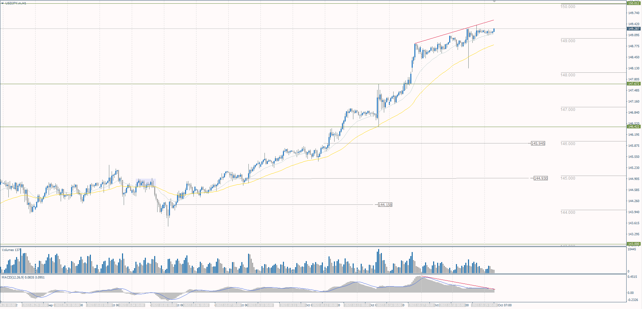Select the red trendline above price candles

tap(454, 32)
